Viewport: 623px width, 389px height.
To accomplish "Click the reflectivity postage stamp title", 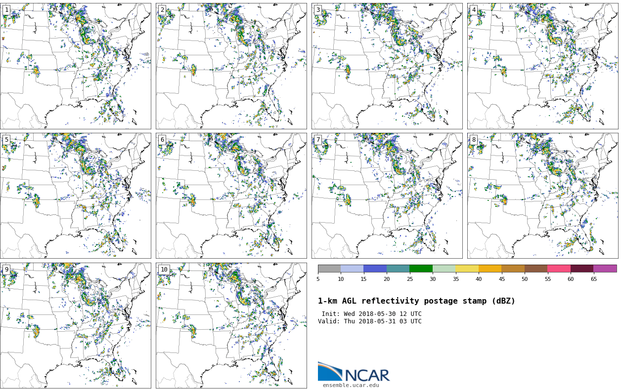I will click(416, 301).
